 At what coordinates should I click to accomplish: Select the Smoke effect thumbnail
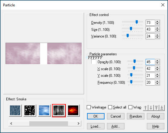point(59,110)
